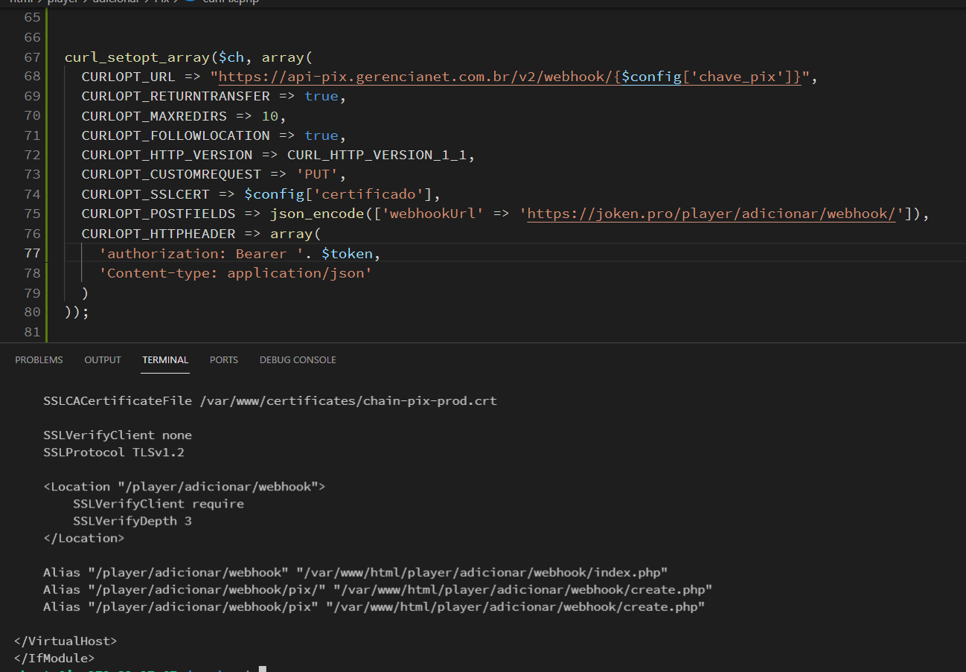Click the CURLOPT_CUSTOMREQUEST constant
This screenshot has width=966, height=672.
tap(172, 174)
